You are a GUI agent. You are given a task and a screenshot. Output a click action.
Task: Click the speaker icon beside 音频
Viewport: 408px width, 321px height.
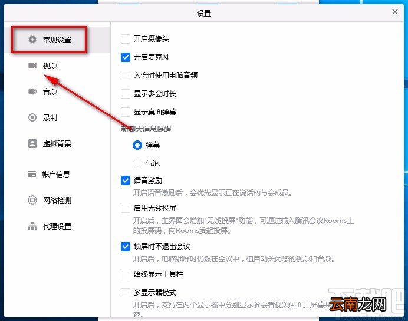coord(32,91)
